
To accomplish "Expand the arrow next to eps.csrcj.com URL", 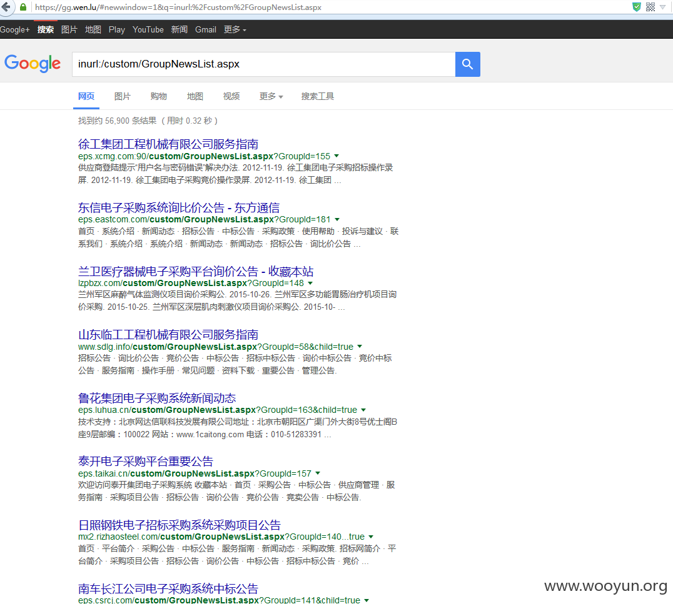I will point(367,600).
